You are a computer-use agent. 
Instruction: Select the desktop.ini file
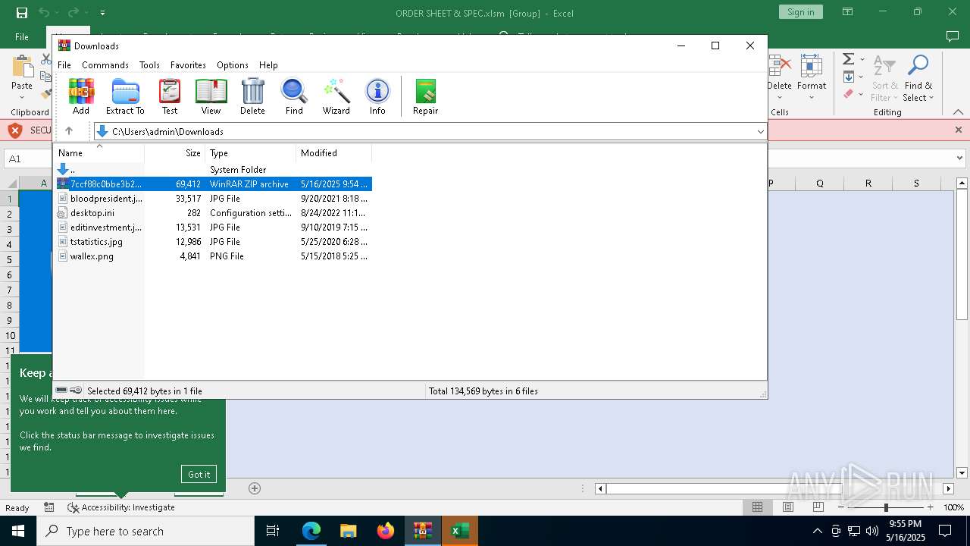point(213,213)
